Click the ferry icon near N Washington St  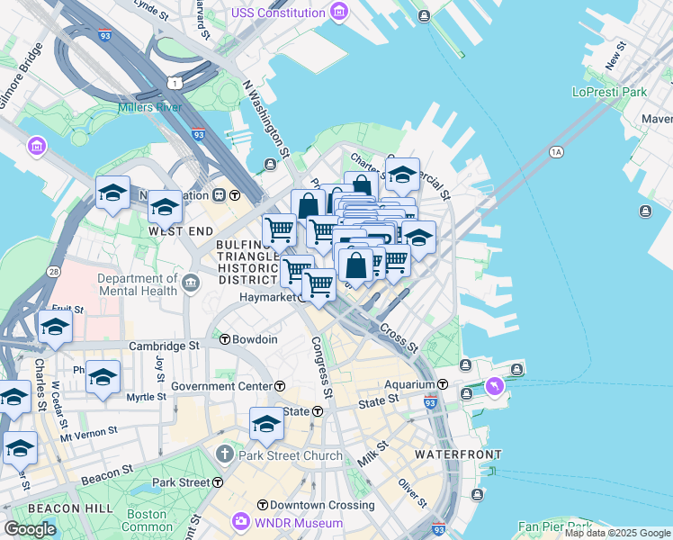(270, 165)
